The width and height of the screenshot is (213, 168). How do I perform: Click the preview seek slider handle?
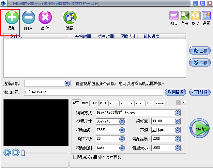[23, 153]
